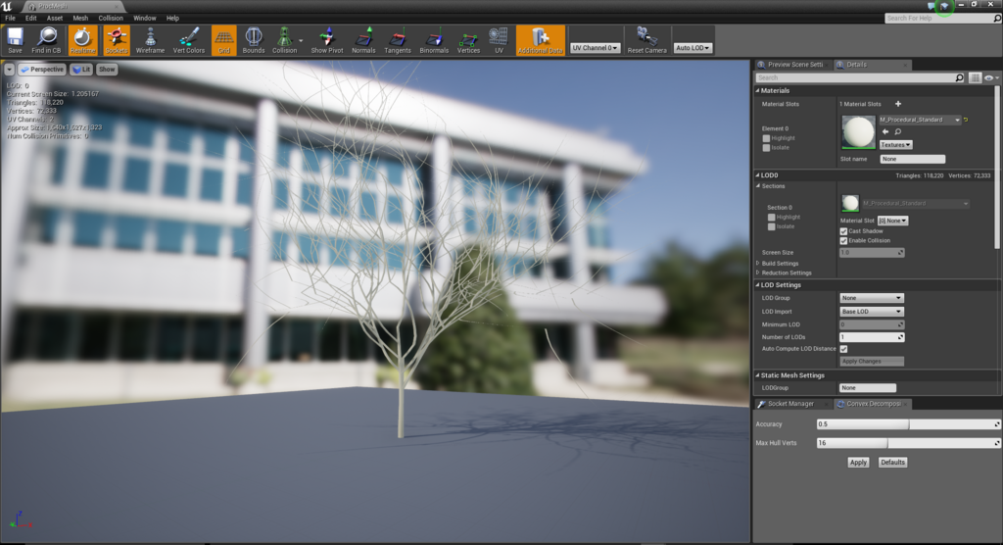Click Number of LODs spinner field
Screen dimensions: 1003x545
pos(871,337)
